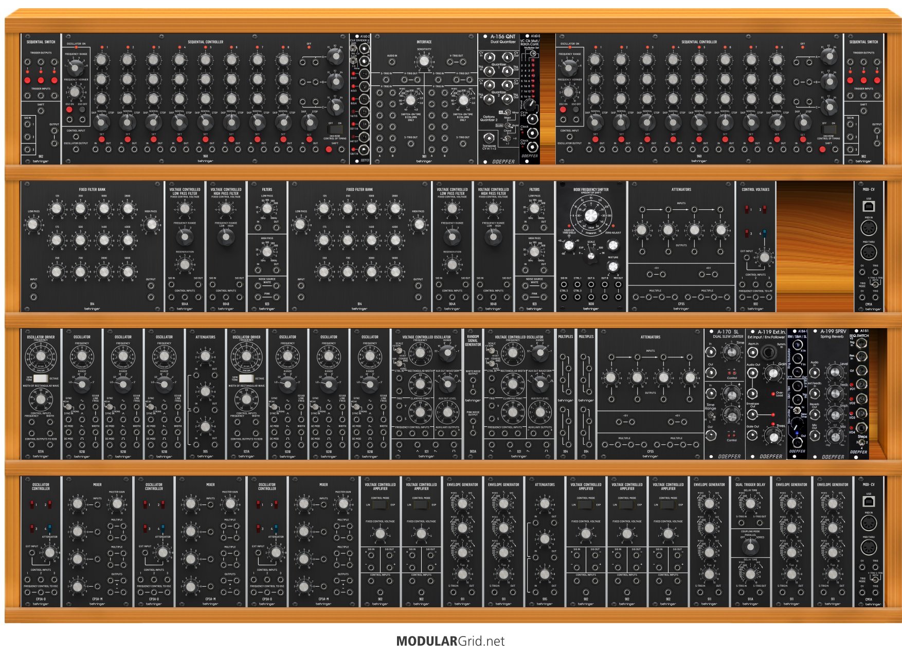Click the Clock In jack on A-160-5
This screenshot has height=652, width=902.
click(532, 133)
